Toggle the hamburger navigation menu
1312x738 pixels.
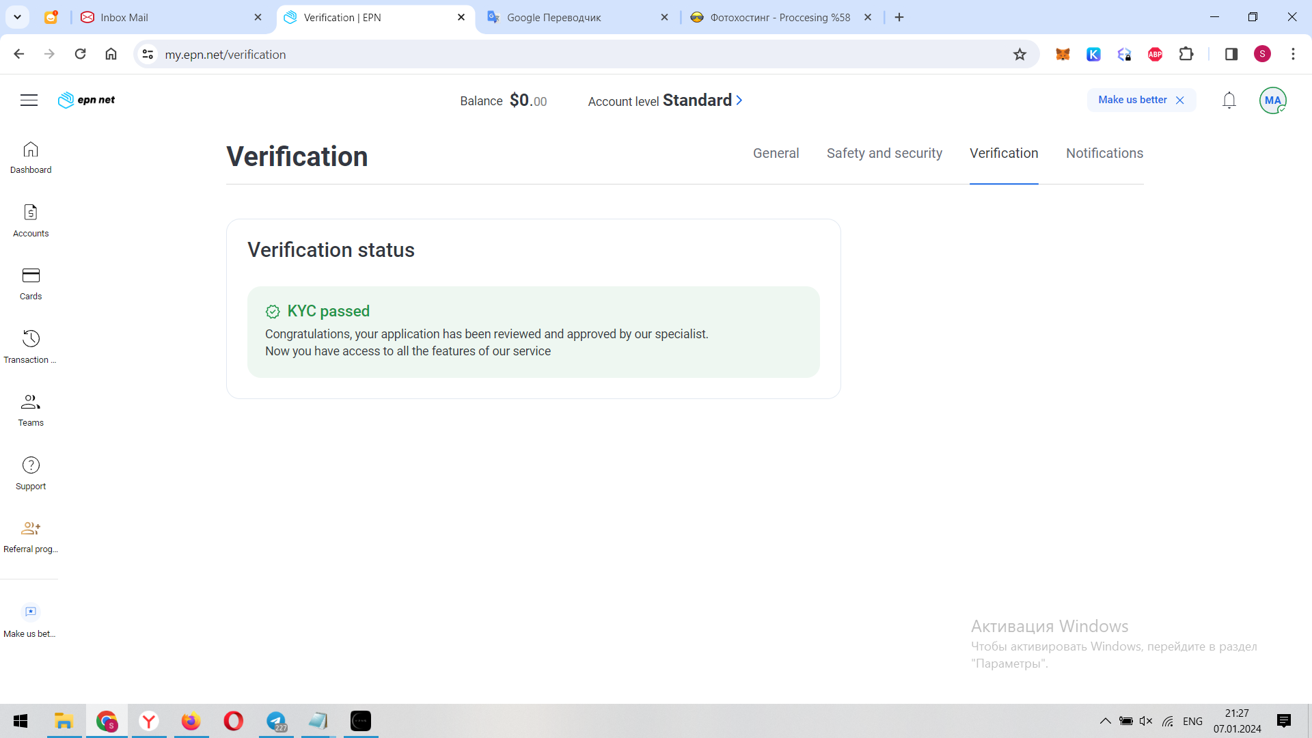29,100
